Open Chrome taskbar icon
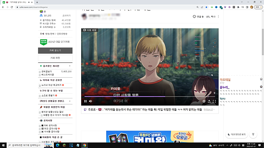Screen dimensions: 264x148 (84, 145)
